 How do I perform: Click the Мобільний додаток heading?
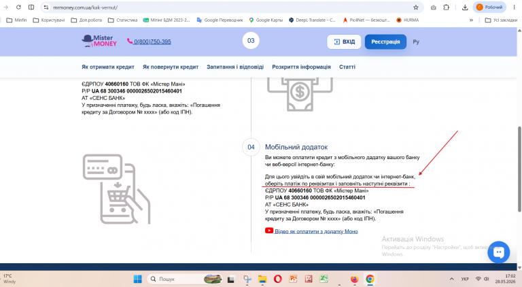click(296, 147)
